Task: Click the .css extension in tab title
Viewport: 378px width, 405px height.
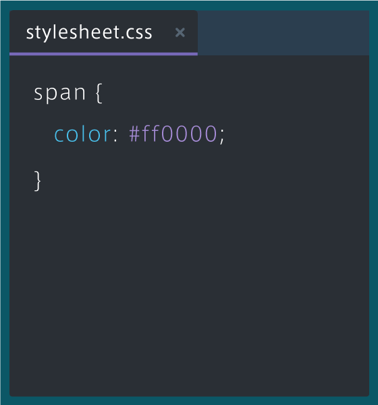Action: coord(136,33)
